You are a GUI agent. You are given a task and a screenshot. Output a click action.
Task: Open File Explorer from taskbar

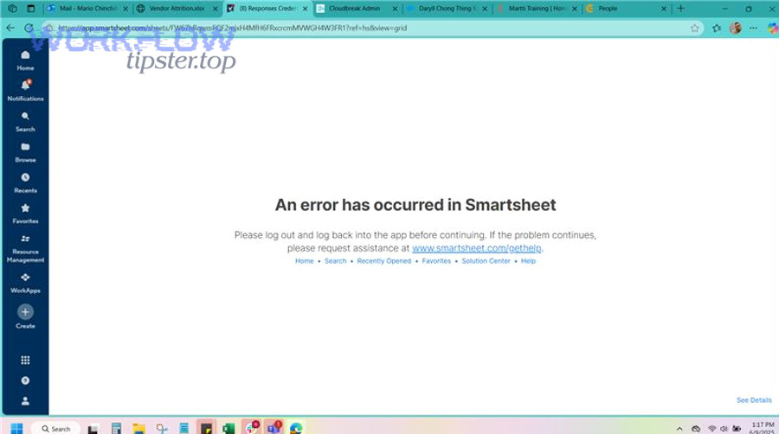tap(138, 429)
